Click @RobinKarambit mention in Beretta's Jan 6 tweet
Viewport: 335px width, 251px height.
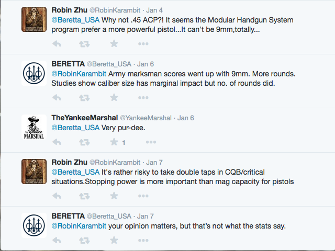[79, 74]
